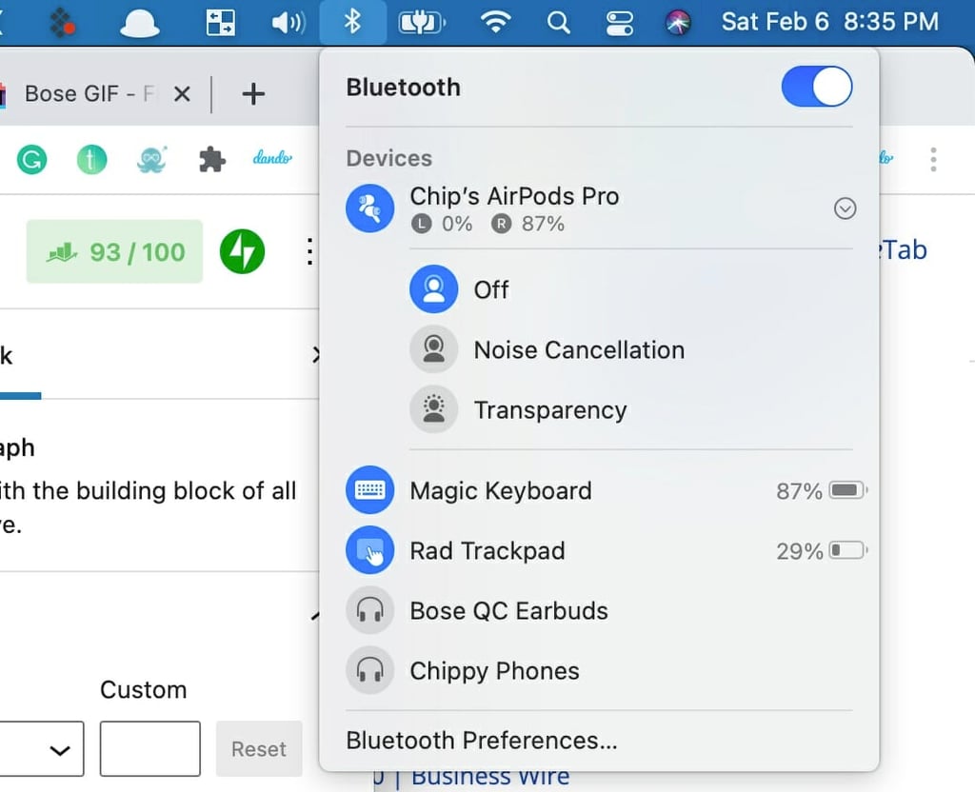Click the window arrangement grid menu bar icon

pyautogui.click(x=221, y=23)
